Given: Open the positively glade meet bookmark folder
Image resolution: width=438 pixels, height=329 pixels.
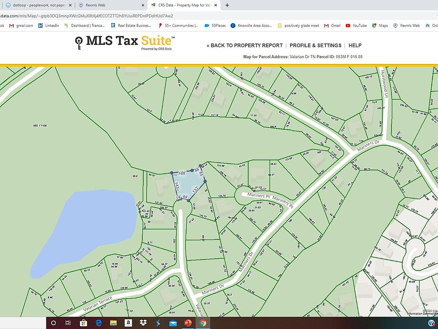Looking at the screenshot, I should coord(298,26).
